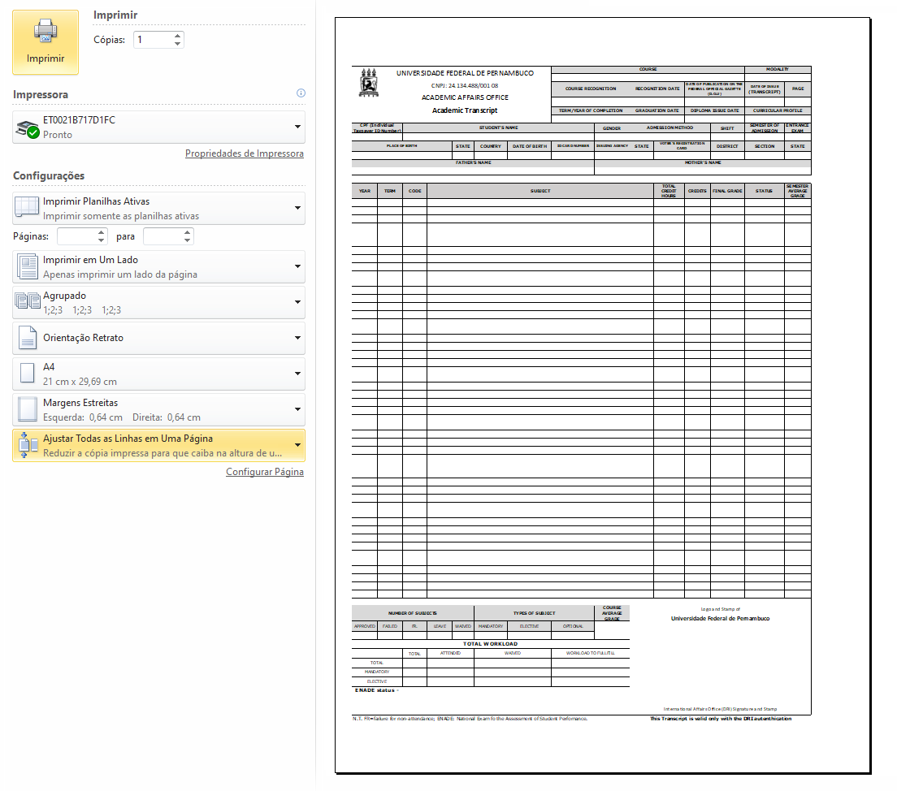Click the A4 paper size icon
This screenshot has height=791, width=897.
pyautogui.click(x=28, y=374)
